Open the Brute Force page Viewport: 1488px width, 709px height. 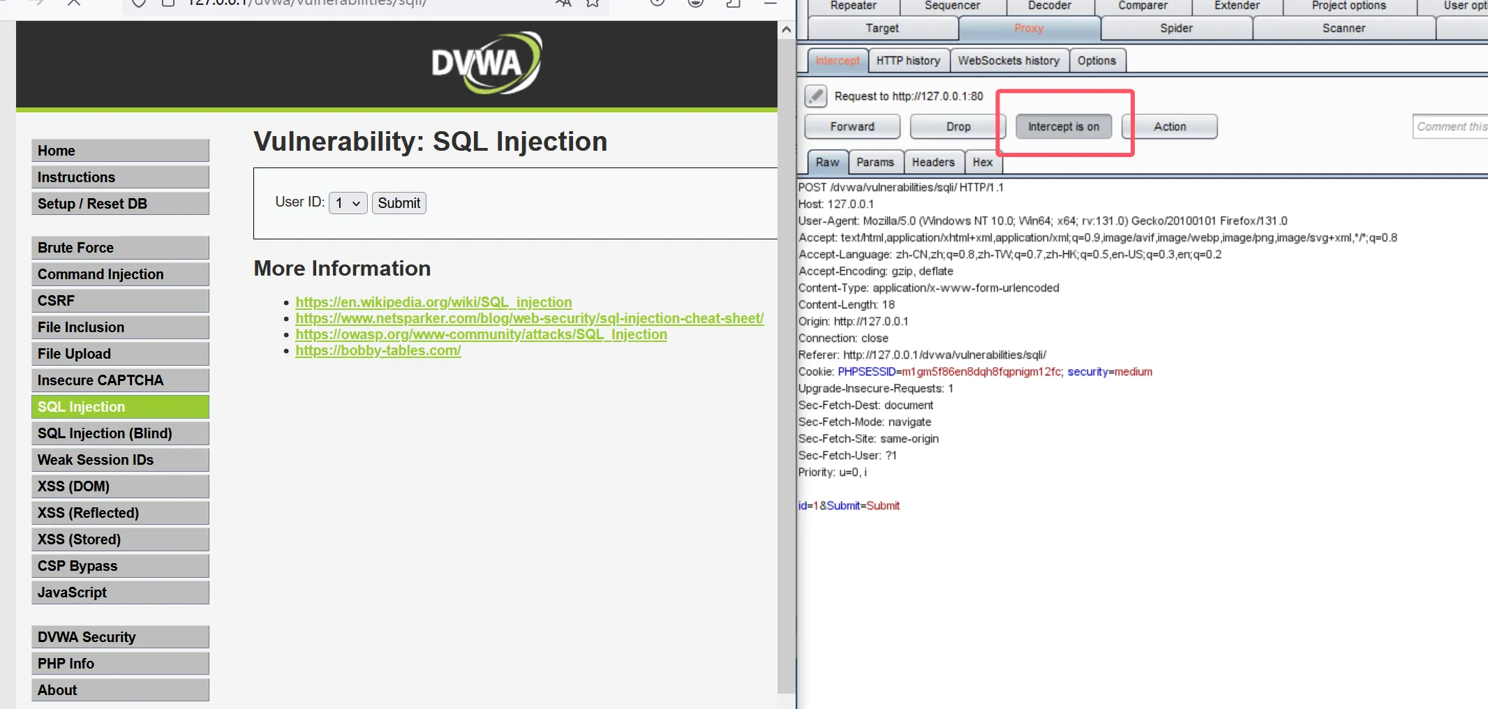[120, 248]
